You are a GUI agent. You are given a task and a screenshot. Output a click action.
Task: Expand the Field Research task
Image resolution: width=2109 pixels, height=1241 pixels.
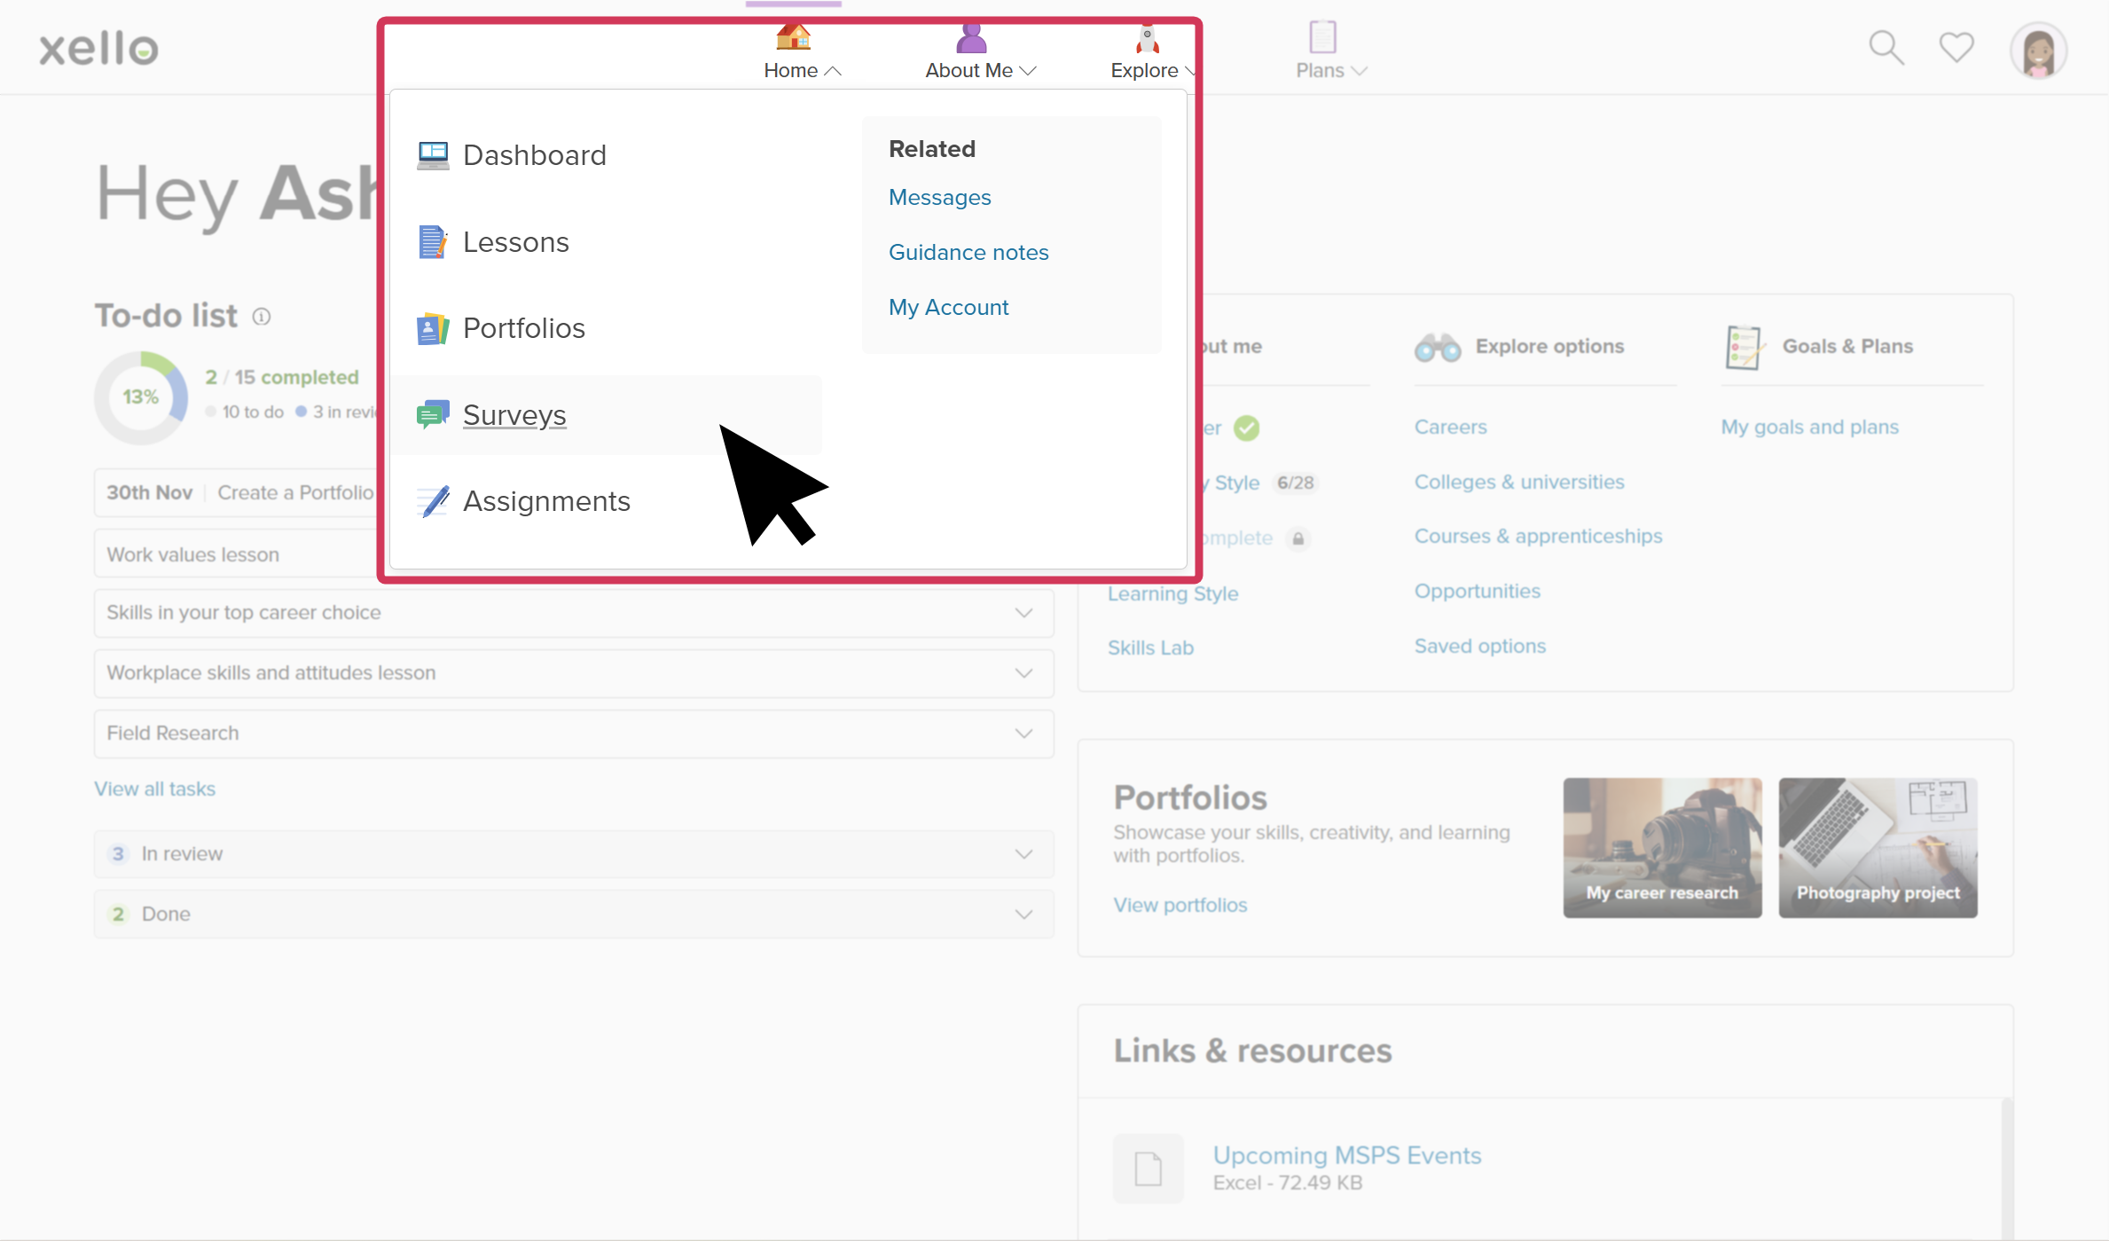tap(1023, 734)
